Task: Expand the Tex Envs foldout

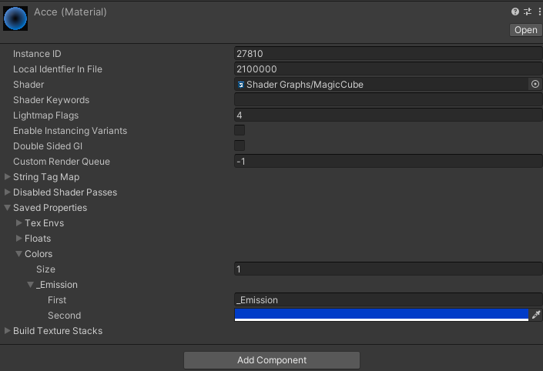Action: pyautogui.click(x=19, y=223)
